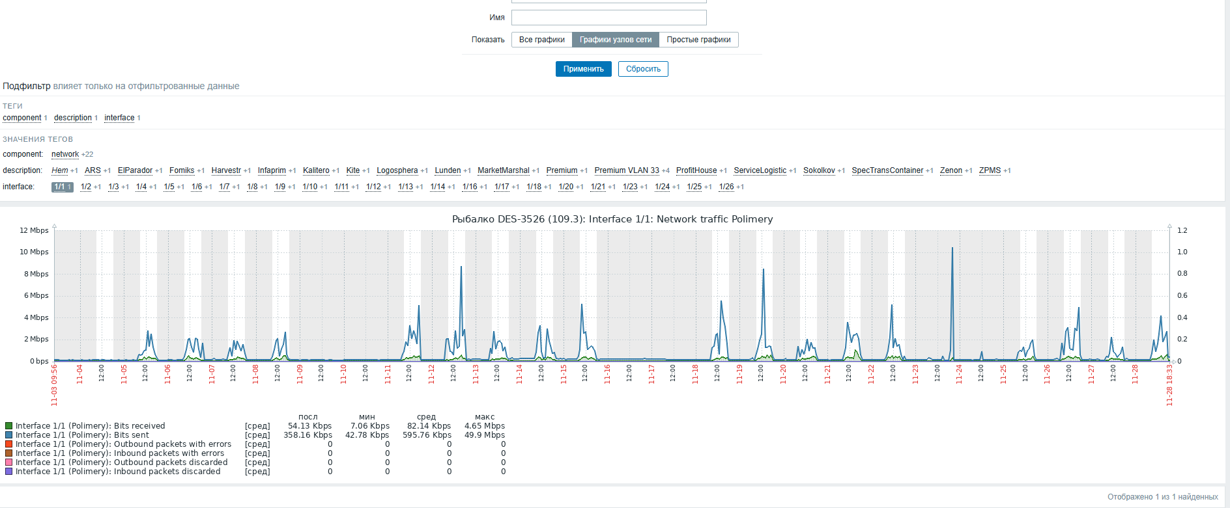Choose interface value 1/13
The height and width of the screenshot is (508, 1230).
406,187
